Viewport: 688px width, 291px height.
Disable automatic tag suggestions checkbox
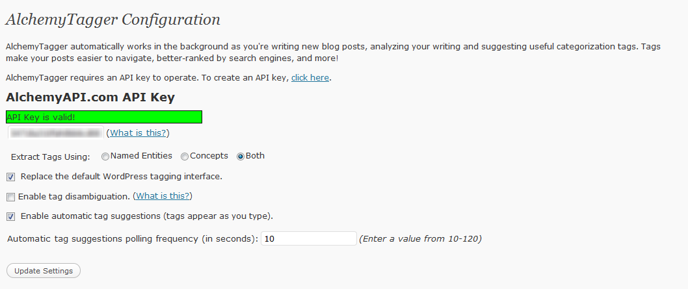point(11,216)
